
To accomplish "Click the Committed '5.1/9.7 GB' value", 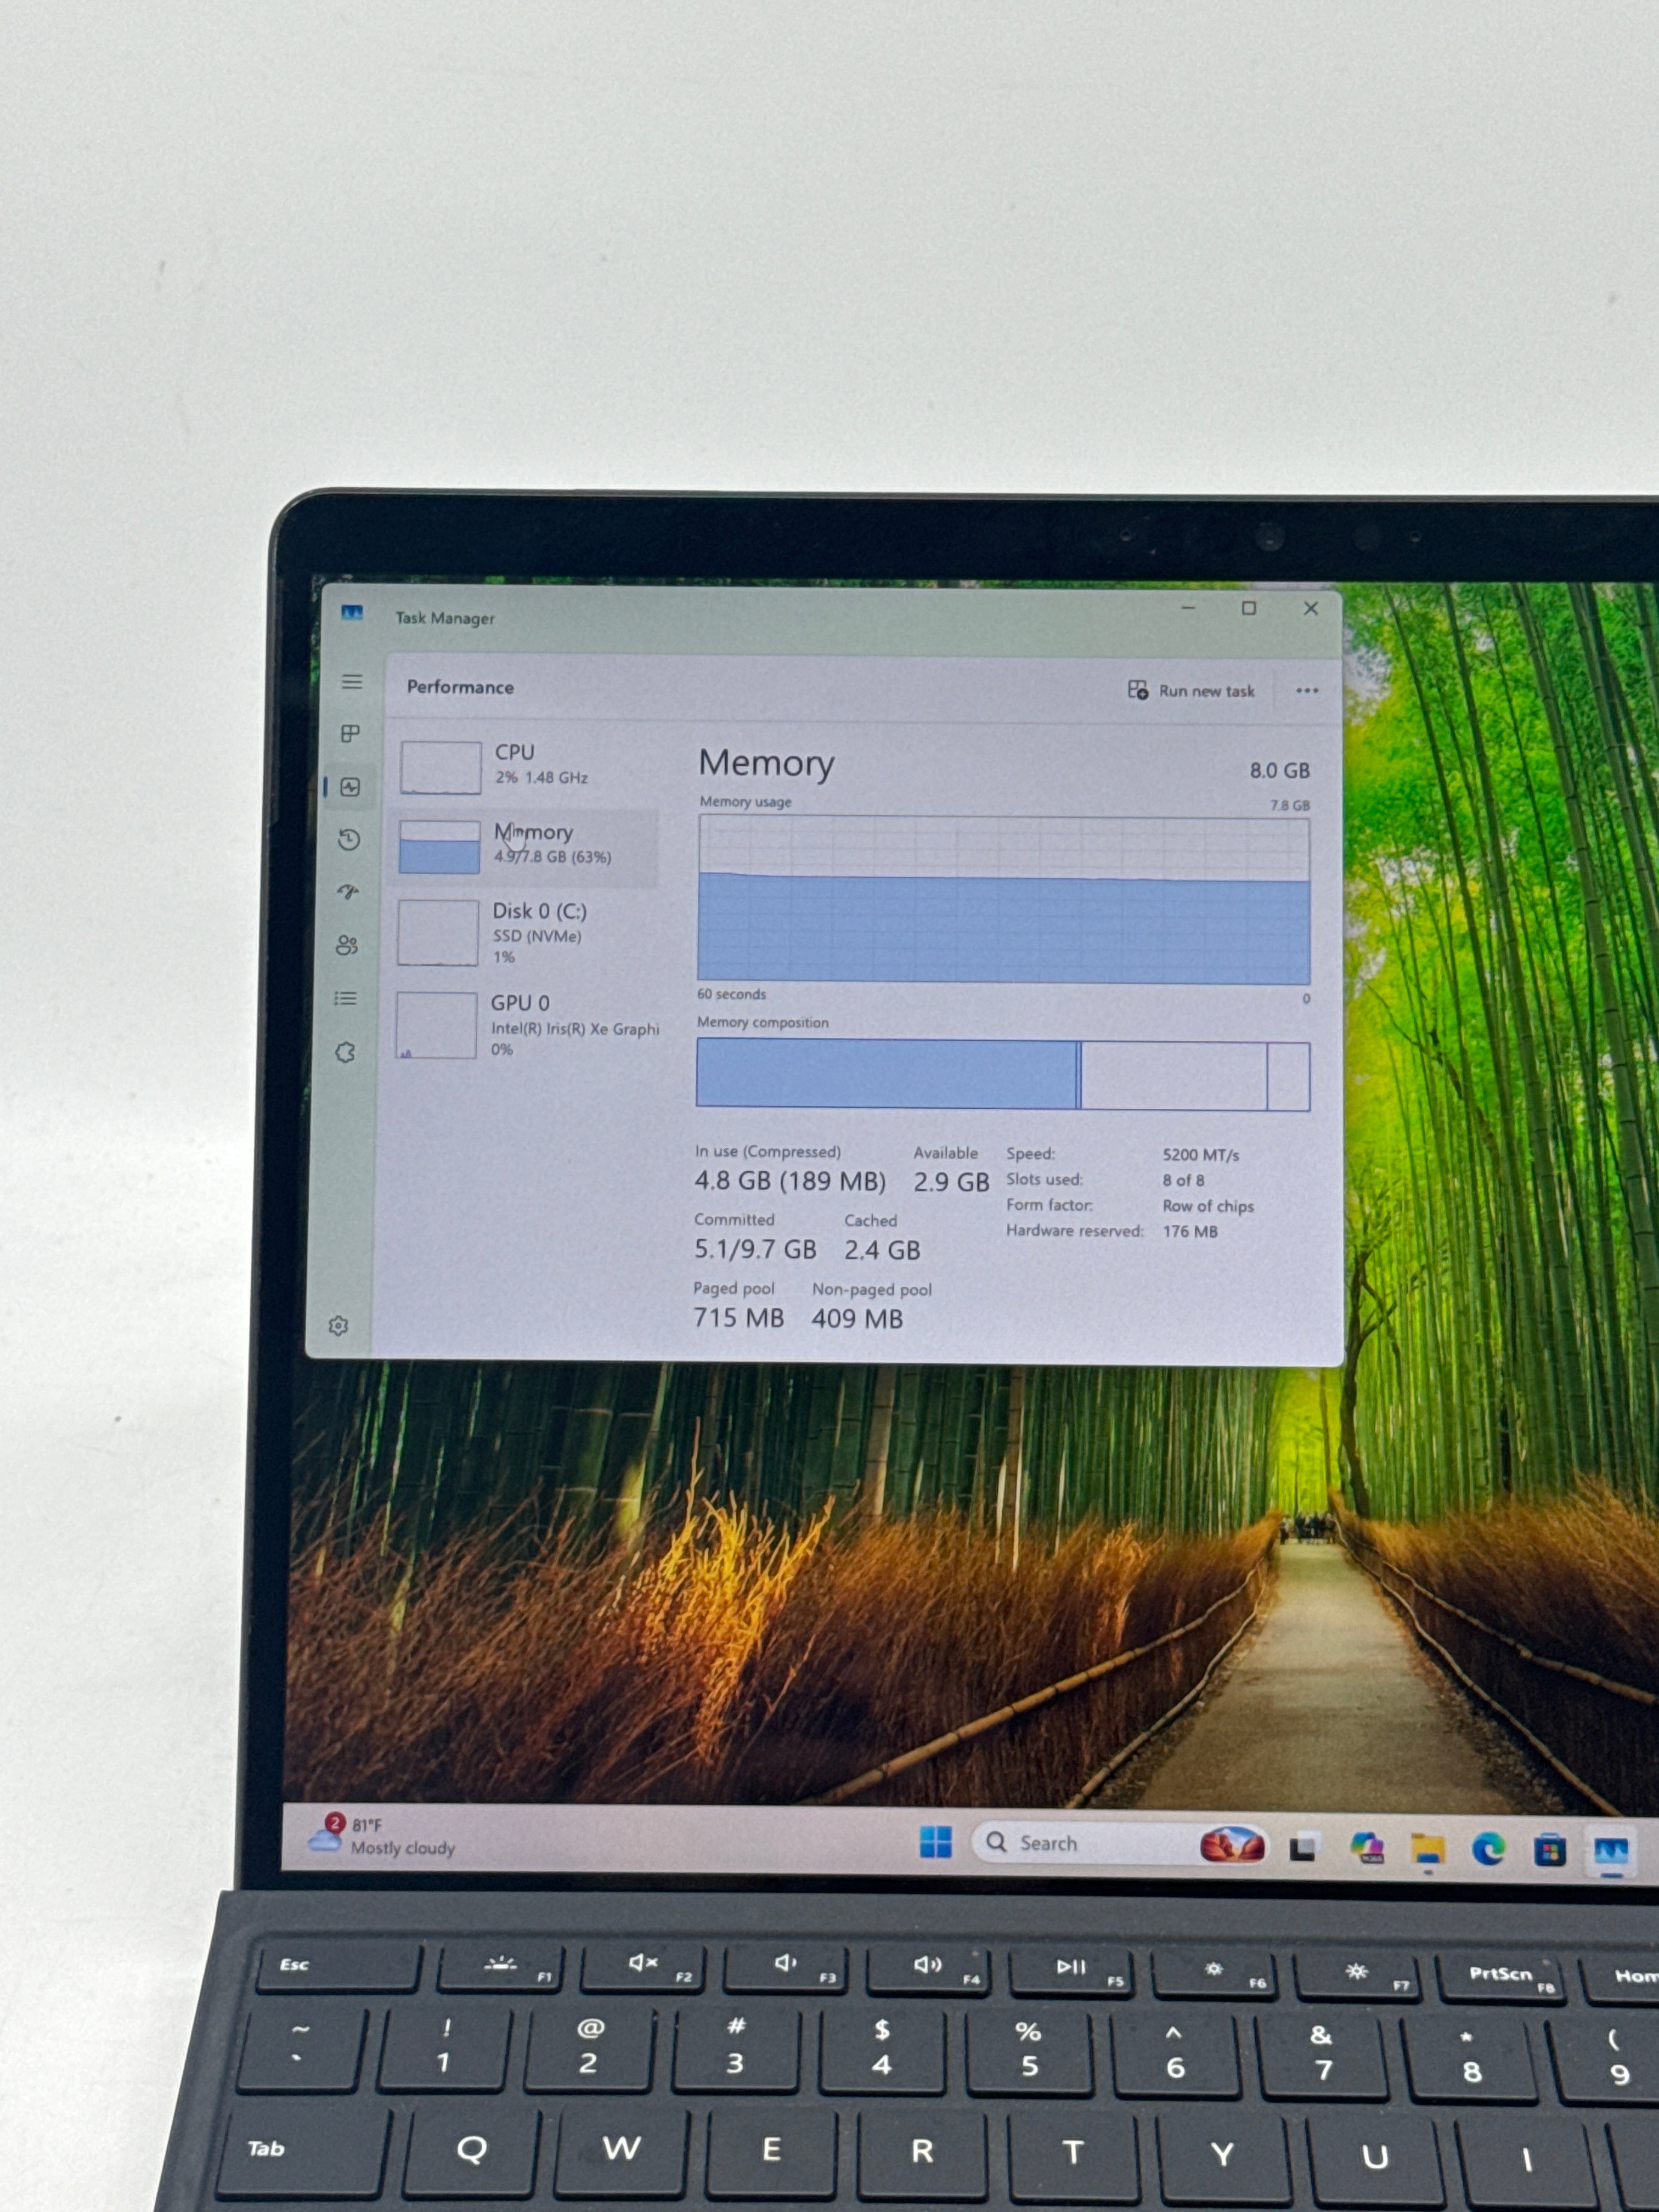I will point(755,1249).
